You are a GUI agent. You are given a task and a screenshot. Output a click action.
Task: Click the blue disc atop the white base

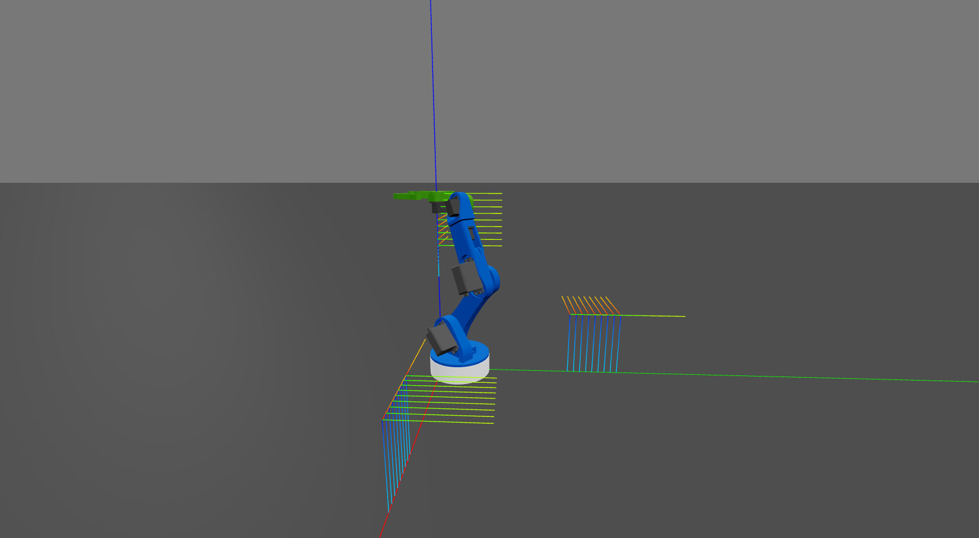point(473,352)
